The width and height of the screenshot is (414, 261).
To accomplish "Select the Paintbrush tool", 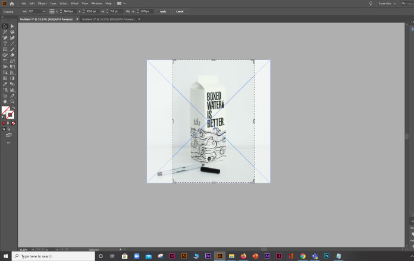I will (12, 49).
